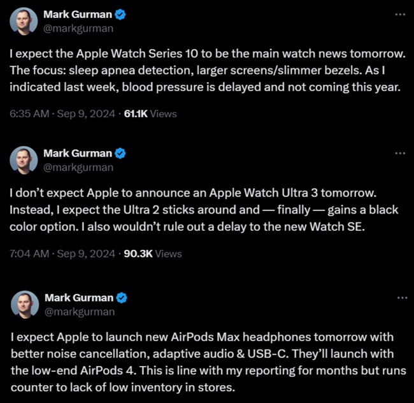Open the @markgurman handle on the first tweet
The image size is (414, 403).
coord(78,27)
